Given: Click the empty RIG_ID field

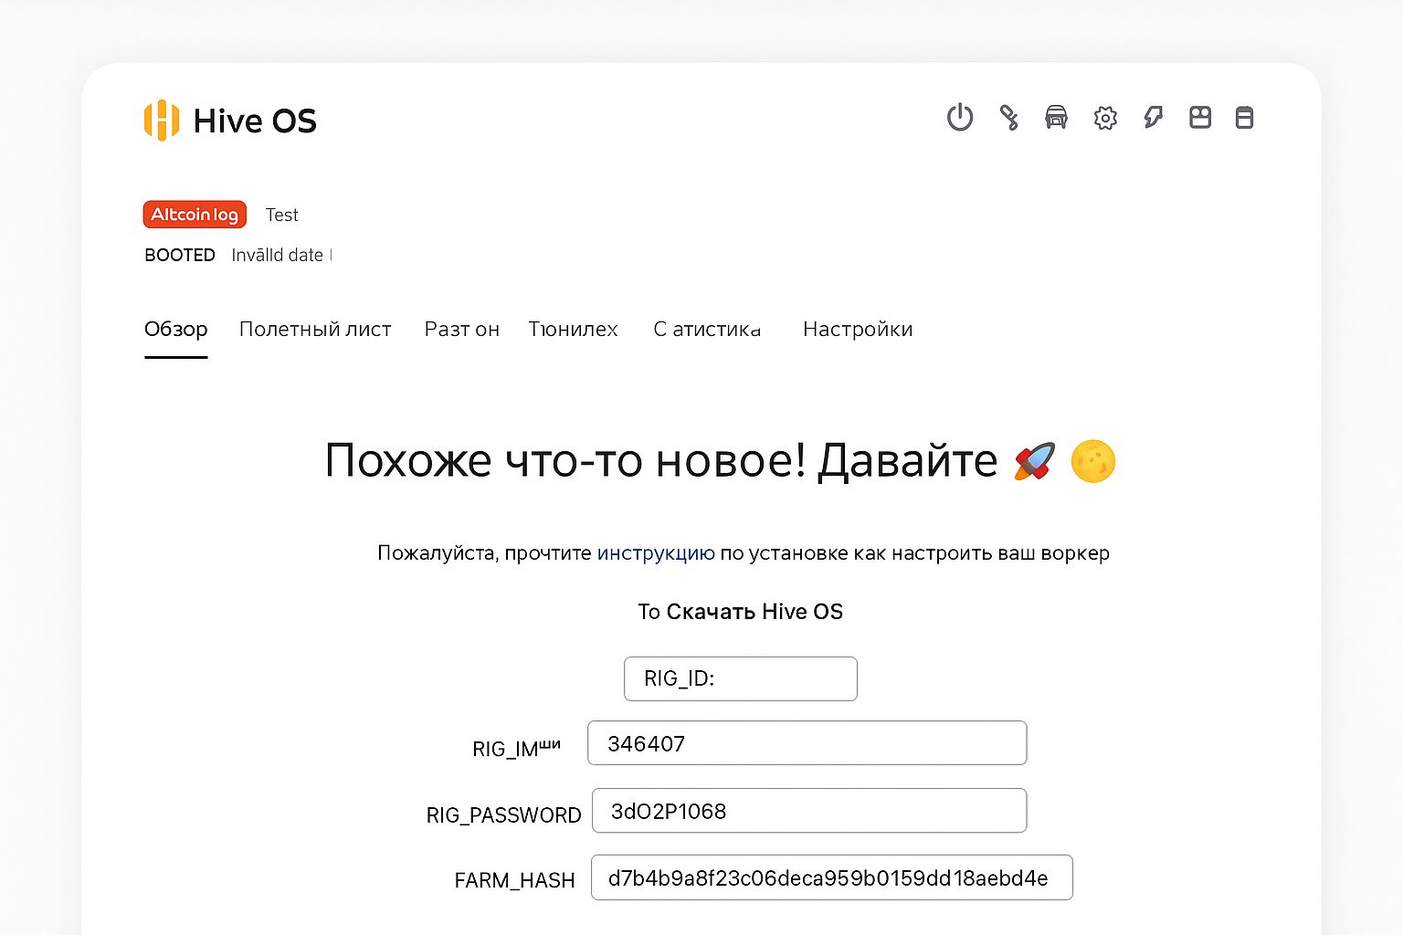Looking at the screenshot, I should click(x=740, y=678).
